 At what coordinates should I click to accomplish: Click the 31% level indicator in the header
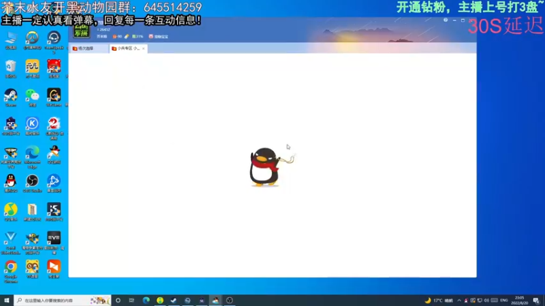pyautogui.click(x=138, y=37)
